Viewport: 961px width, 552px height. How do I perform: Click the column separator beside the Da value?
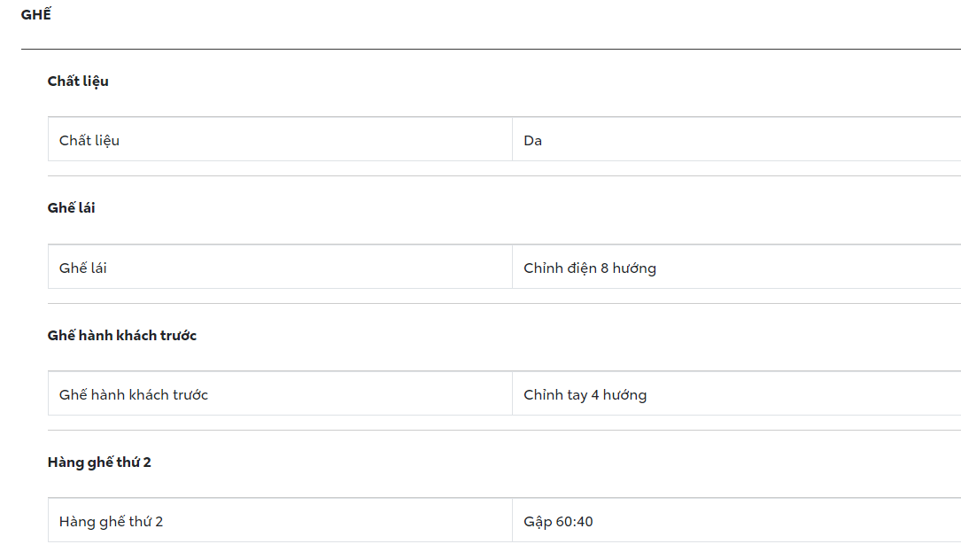tap(512, 140)
